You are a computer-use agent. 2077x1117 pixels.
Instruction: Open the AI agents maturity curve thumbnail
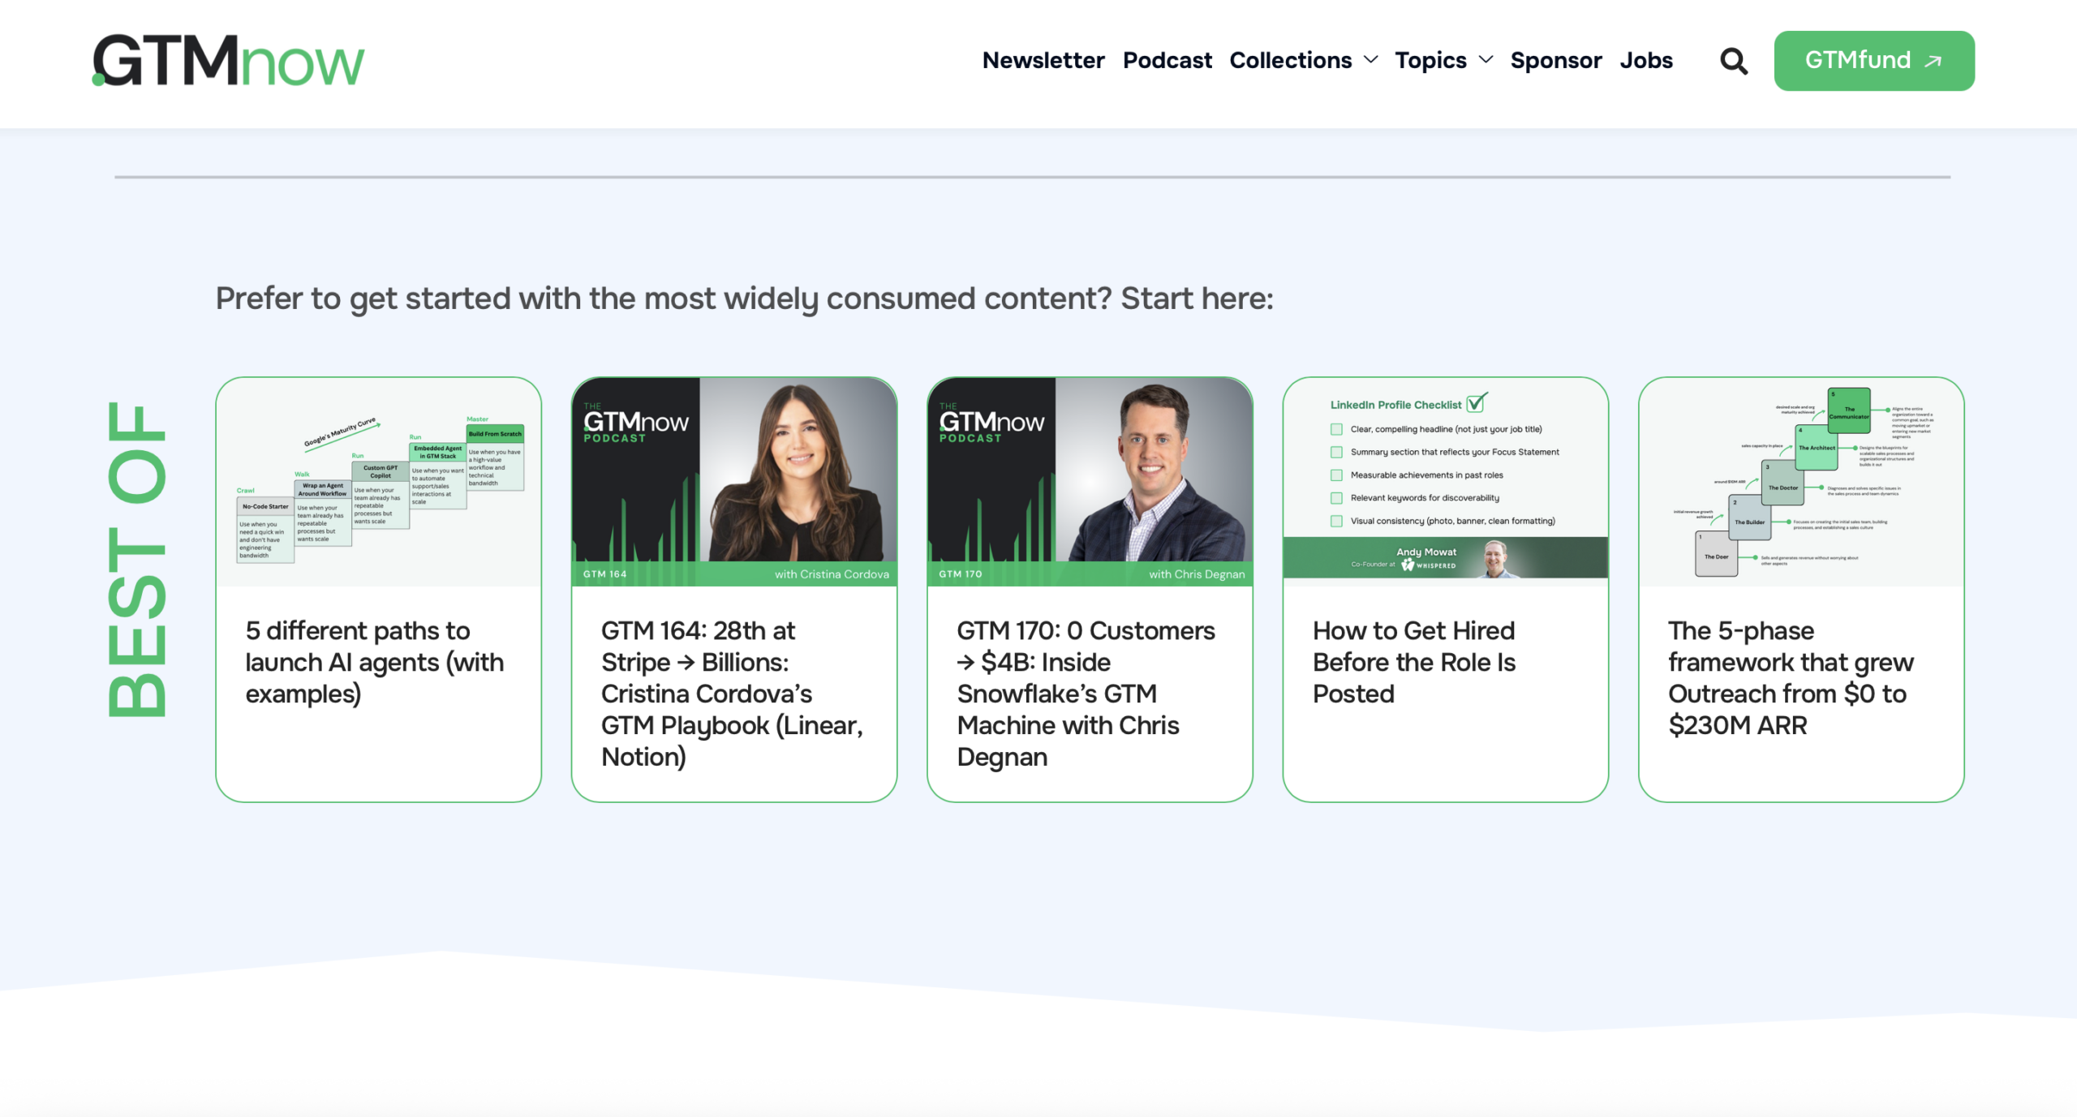[x=378, y=482]
